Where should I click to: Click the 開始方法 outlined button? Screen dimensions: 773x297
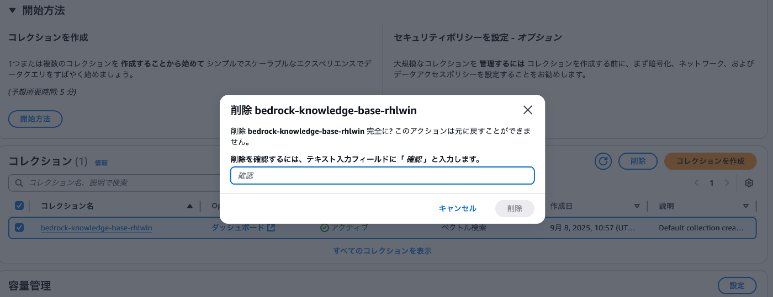coord(35,119)
